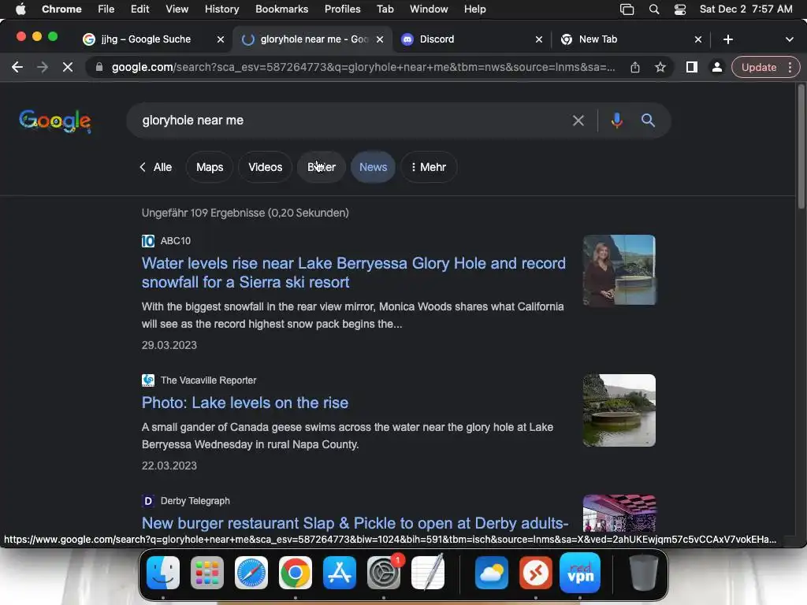This screenshot has width=807, height=605.
Task: Open the Slap & Pickle burger restaurant article
Action: coord(355,523)
